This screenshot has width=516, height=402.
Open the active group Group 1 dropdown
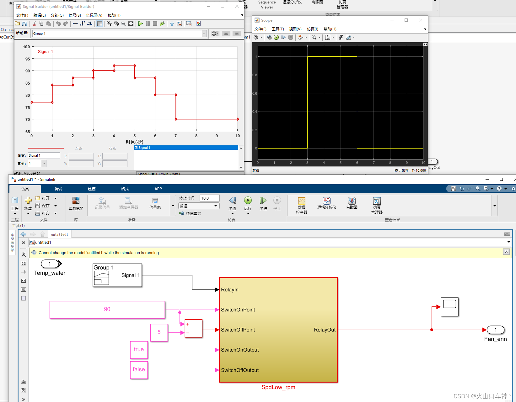click(204, 34)
